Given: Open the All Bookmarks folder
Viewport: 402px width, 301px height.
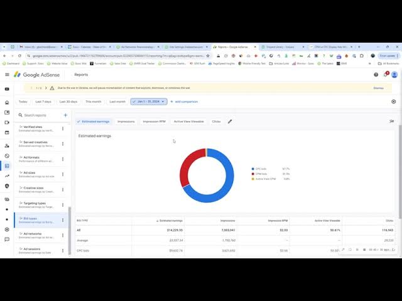Looking at the screenshot, I should [389, 63].
